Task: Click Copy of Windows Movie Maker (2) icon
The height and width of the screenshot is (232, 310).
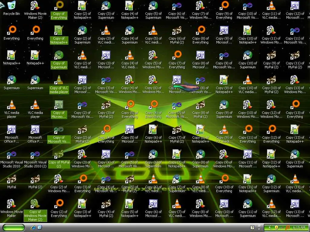Action: point(35,211)
